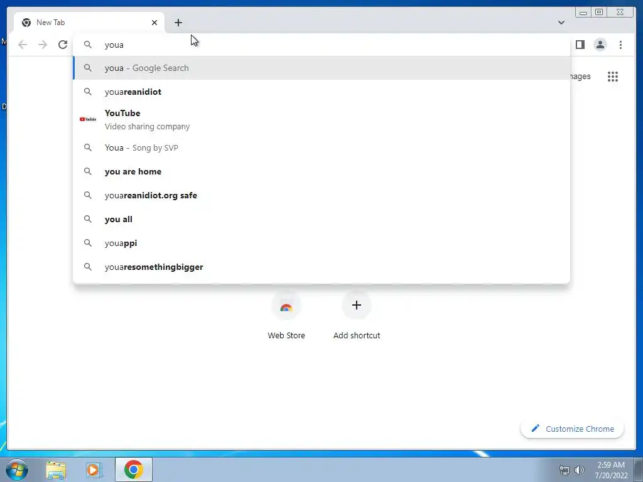Screen dimensions: 643x482
Task: Select 'youareanidiot.org safe' suggestion
Action: [321, 195]
